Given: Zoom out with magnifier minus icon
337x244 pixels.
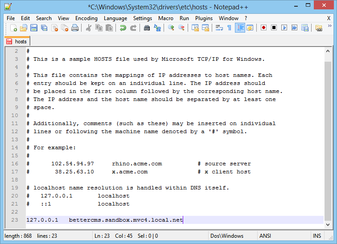Looking at the screenshot, I should [x=181, y=28].
